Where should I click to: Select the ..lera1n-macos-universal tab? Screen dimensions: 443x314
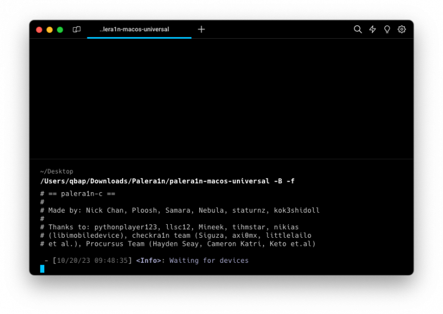[x=139, y=30]
